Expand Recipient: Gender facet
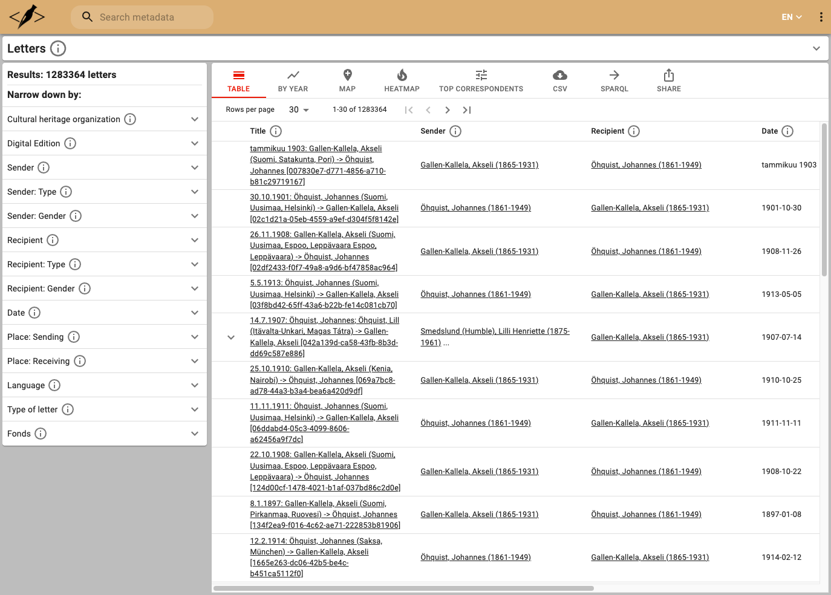 point(195,288)
